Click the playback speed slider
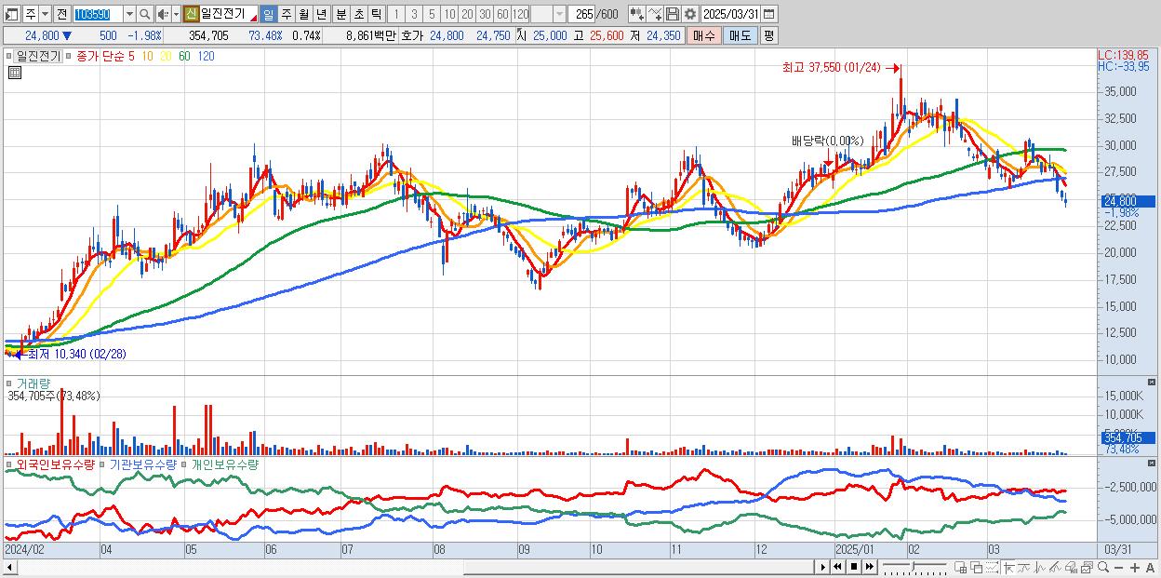1161x578 pixels. point(914,567)
